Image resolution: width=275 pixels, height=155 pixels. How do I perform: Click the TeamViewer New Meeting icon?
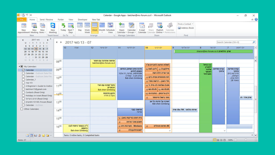click(x=53, y=28)
